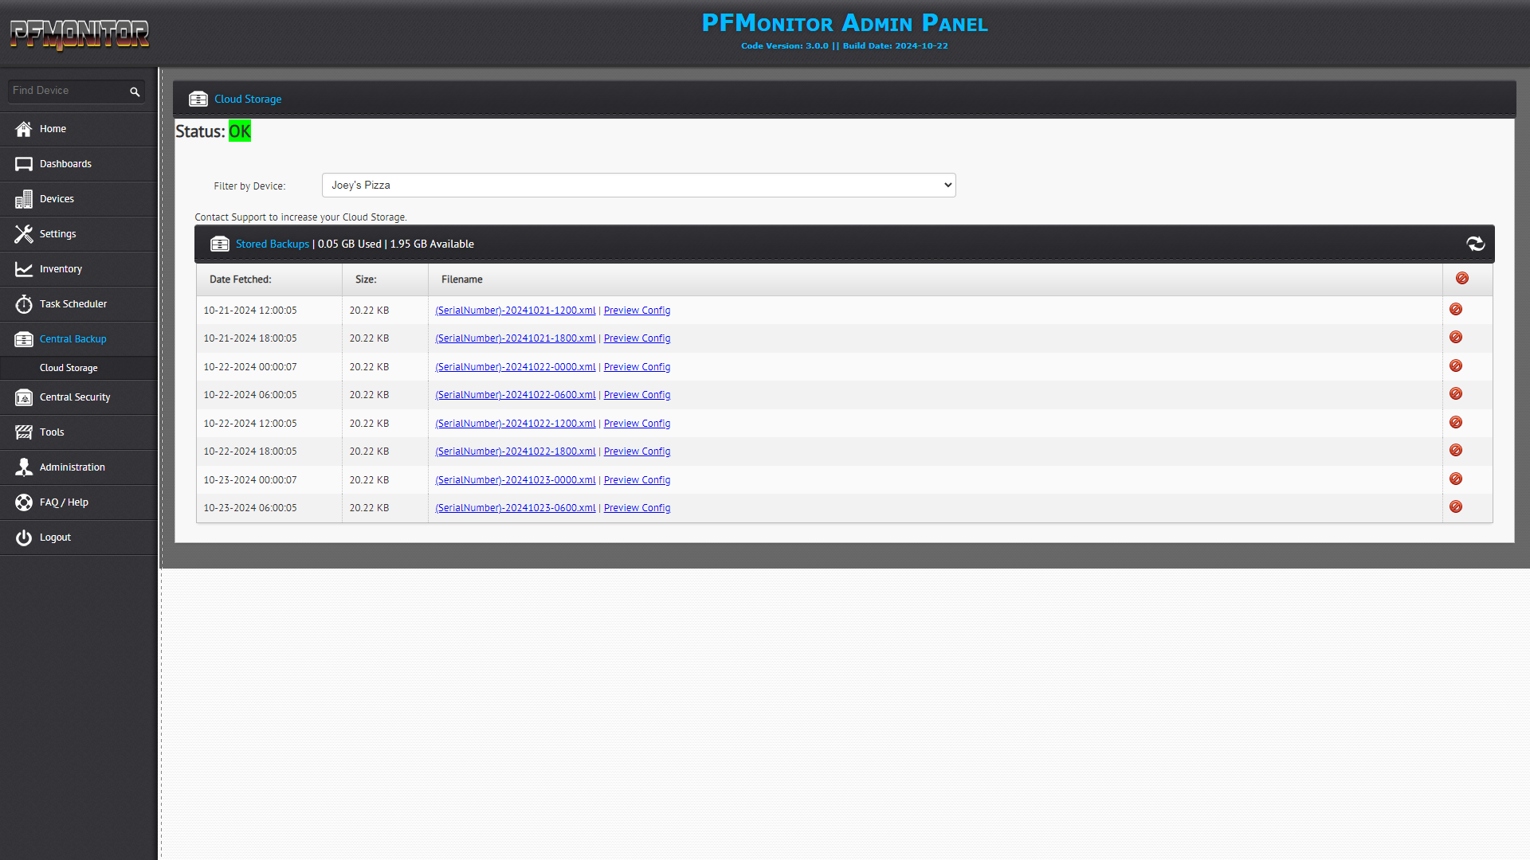This screenshot has width=1530, height=860.
Task: Open (SerialNumber)-20241022-0600.xml link
Action: pos(515,395)
